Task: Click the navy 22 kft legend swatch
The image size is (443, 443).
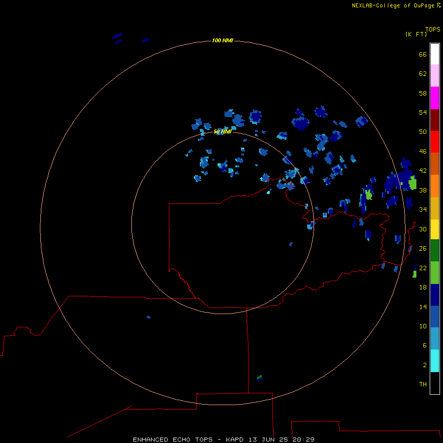Action: (x=435, y=295)
